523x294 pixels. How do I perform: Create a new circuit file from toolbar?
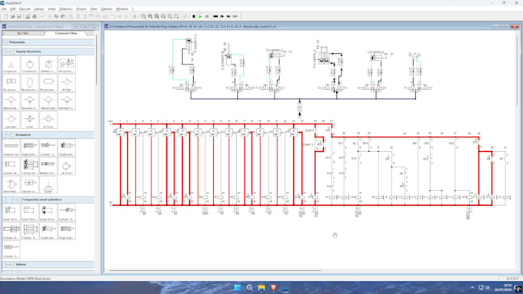pos(6,16)
